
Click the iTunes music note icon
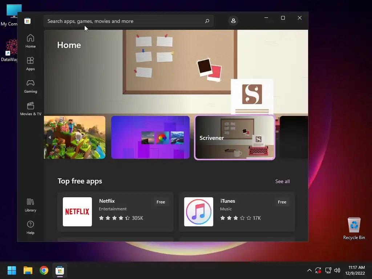(x=199, y=212)
